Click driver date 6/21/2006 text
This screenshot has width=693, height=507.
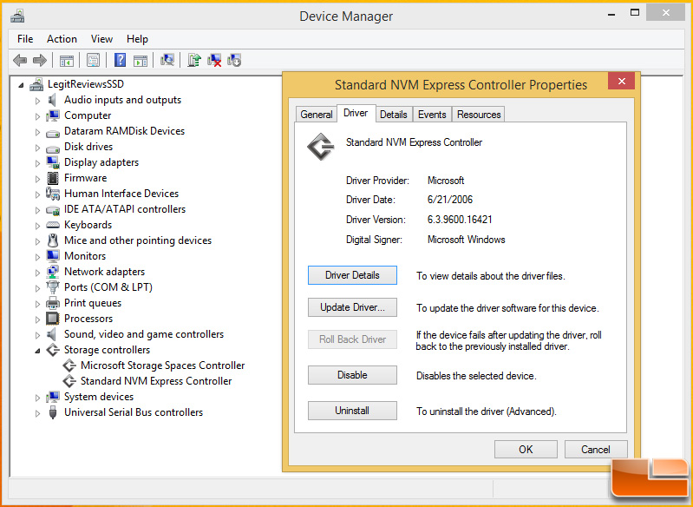[450, 200]
